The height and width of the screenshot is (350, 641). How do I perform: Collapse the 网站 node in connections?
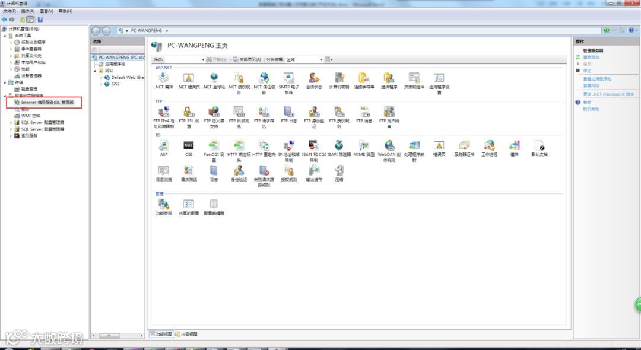(95, 71)
